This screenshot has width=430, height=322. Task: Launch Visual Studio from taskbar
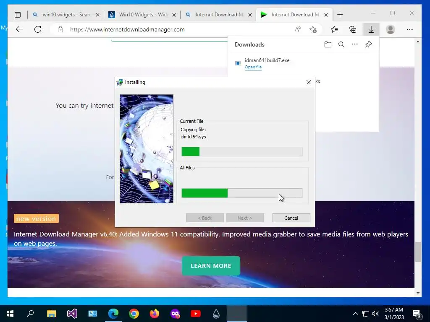[72, 314]
